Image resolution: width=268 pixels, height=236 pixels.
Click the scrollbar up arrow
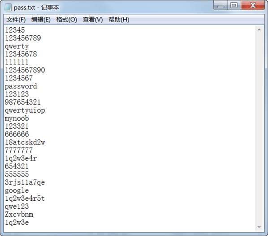(x=259, y=29)
